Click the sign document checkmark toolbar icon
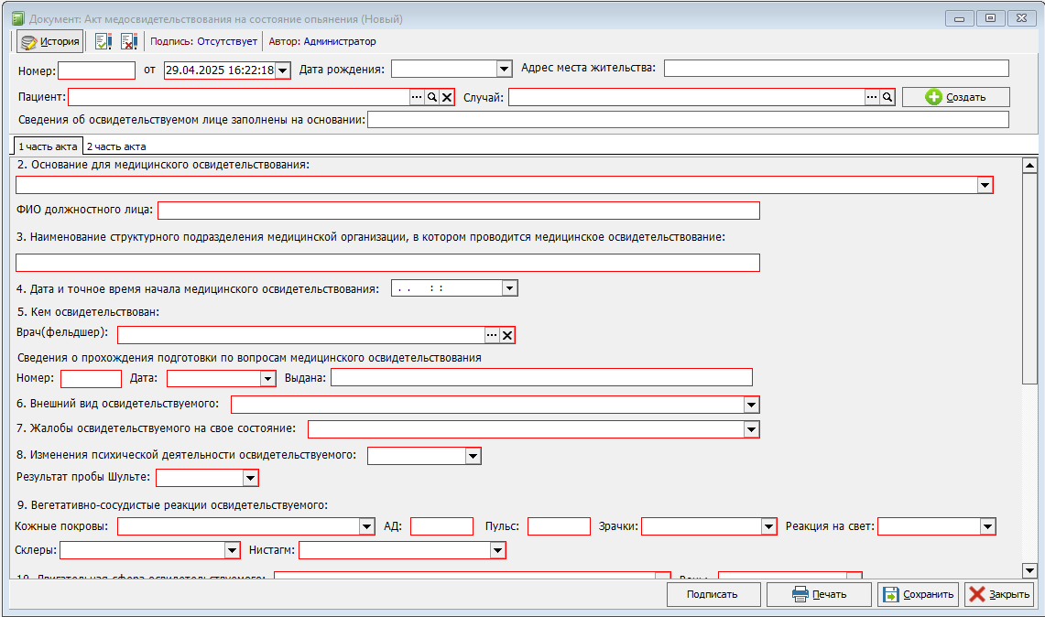The image size is (1045, 617). coord(103,41)
